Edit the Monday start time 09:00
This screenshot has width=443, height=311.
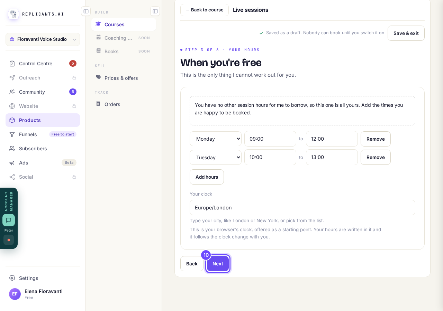coord(270,139)
